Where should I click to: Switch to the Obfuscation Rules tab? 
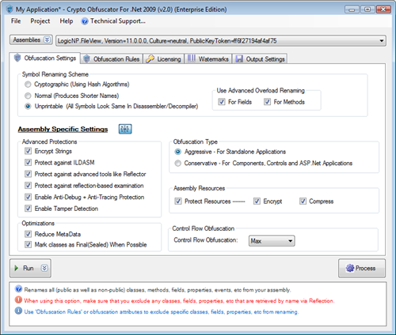tap(112, 59)
